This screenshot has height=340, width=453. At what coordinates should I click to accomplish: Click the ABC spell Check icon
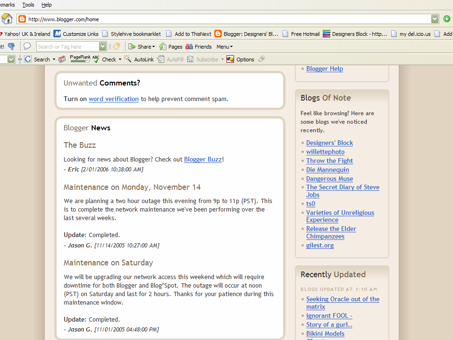click(96, 59)
